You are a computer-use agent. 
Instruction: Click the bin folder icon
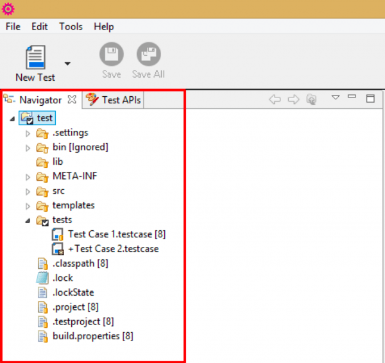[x=42, y=148]
